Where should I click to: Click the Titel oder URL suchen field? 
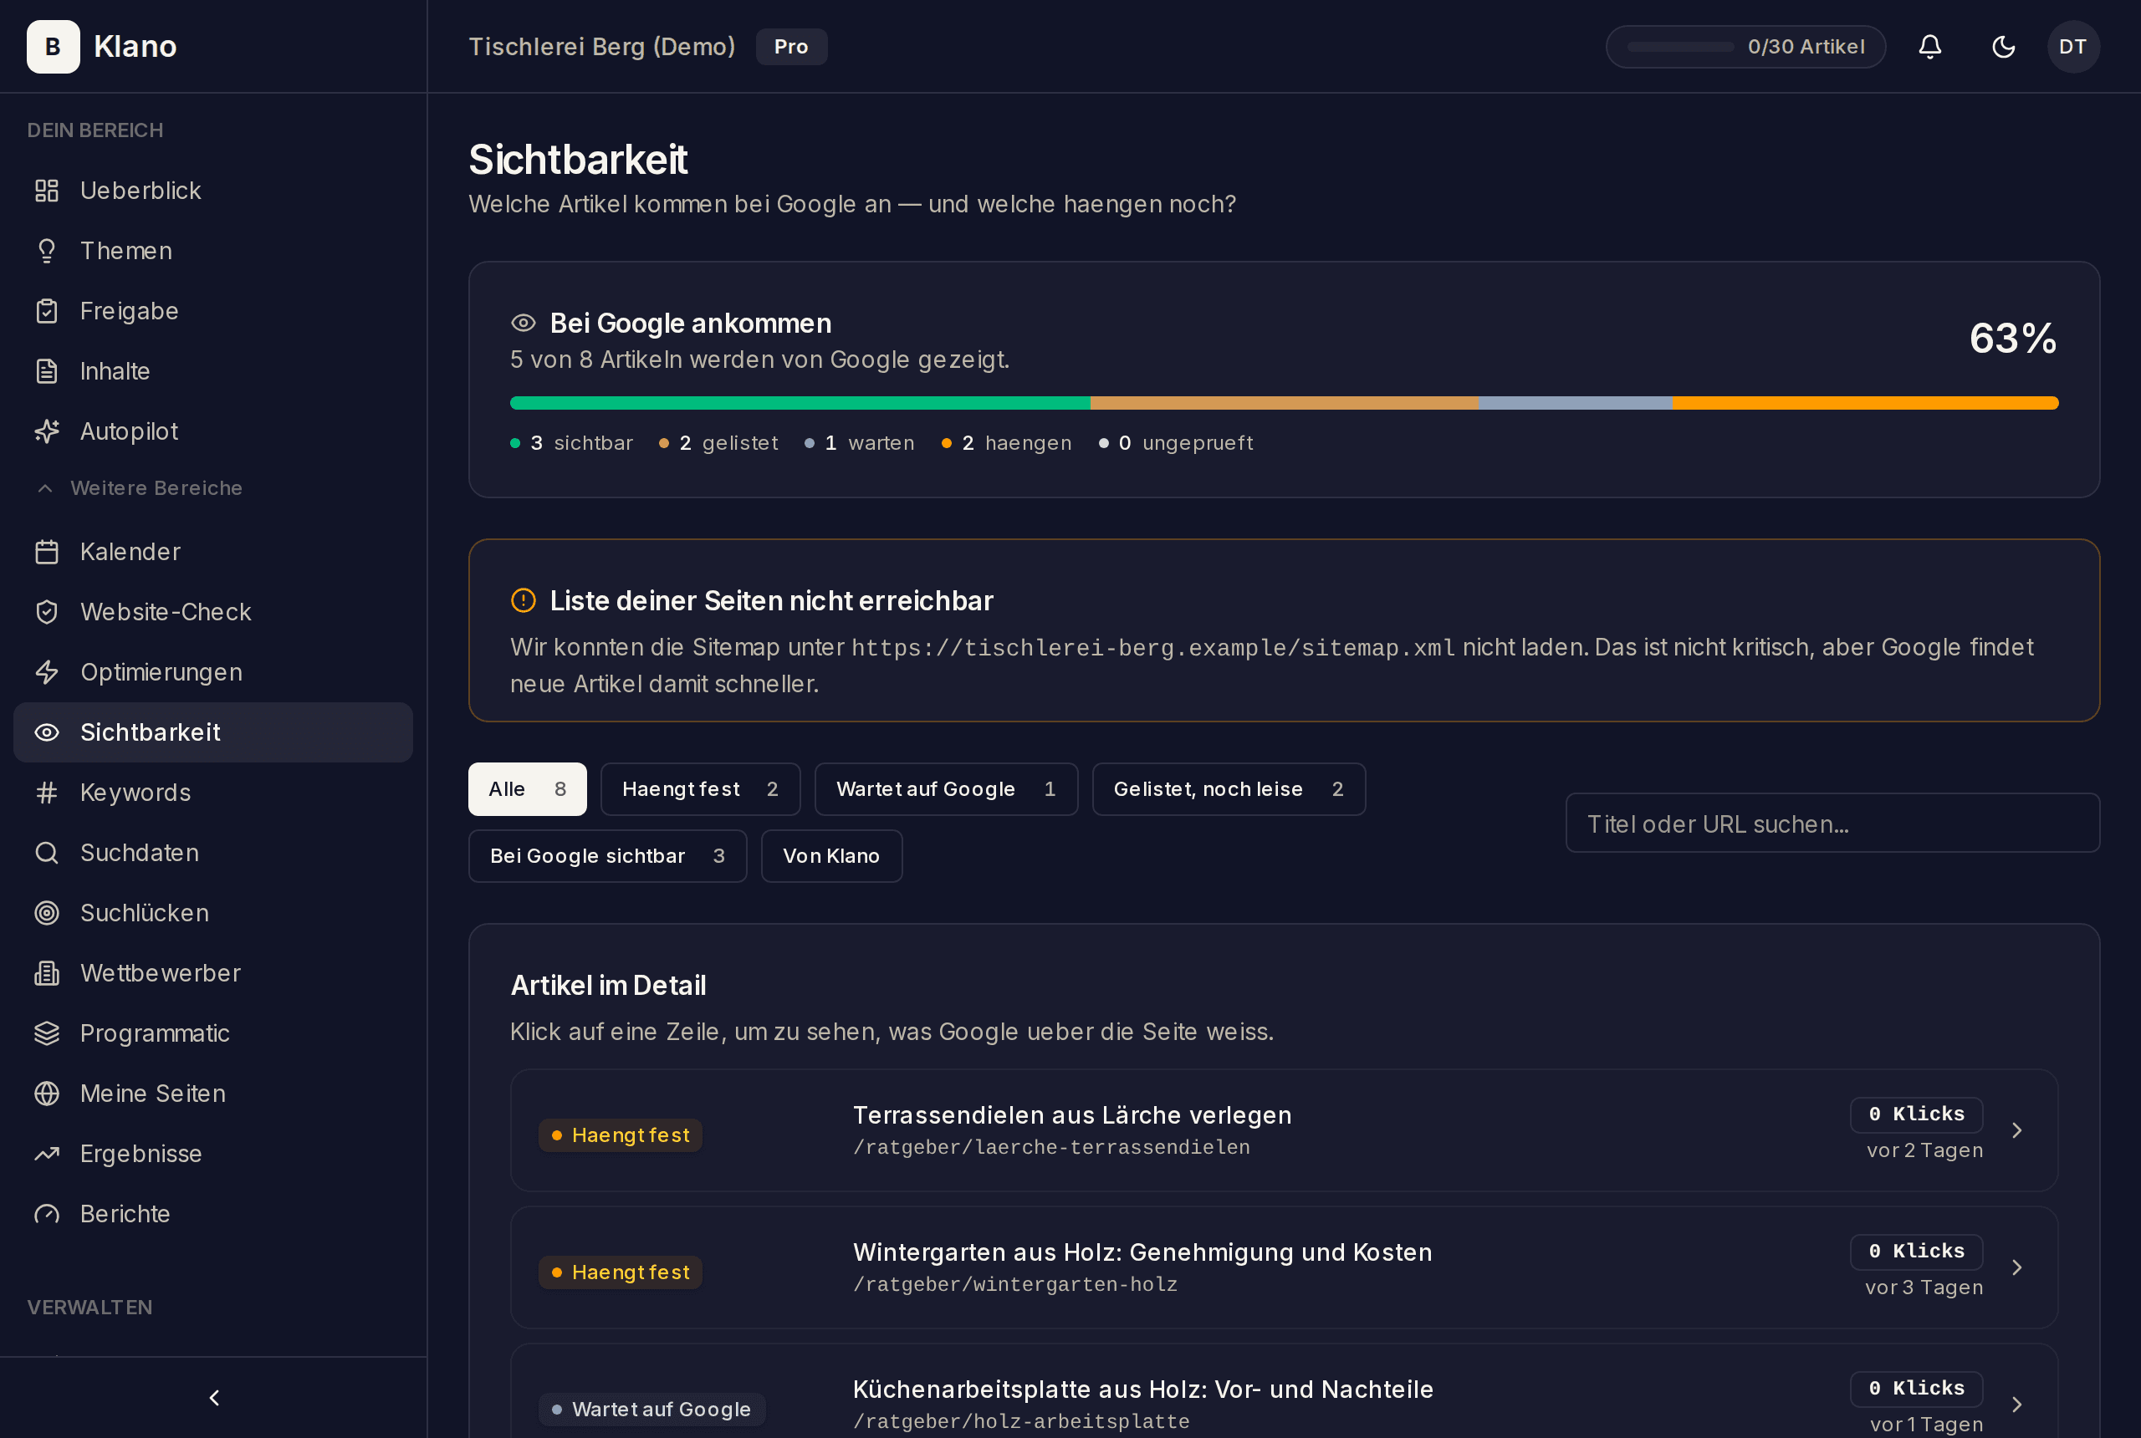click(1832, 824)
